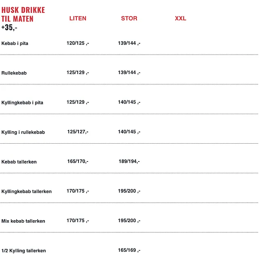Click the LITEN column header
This screenshot has width=259, height=259.
pyautogui.click(x=78, y=19)
